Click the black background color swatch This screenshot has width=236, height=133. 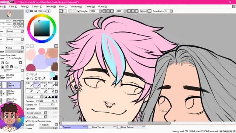click(55, 78)
